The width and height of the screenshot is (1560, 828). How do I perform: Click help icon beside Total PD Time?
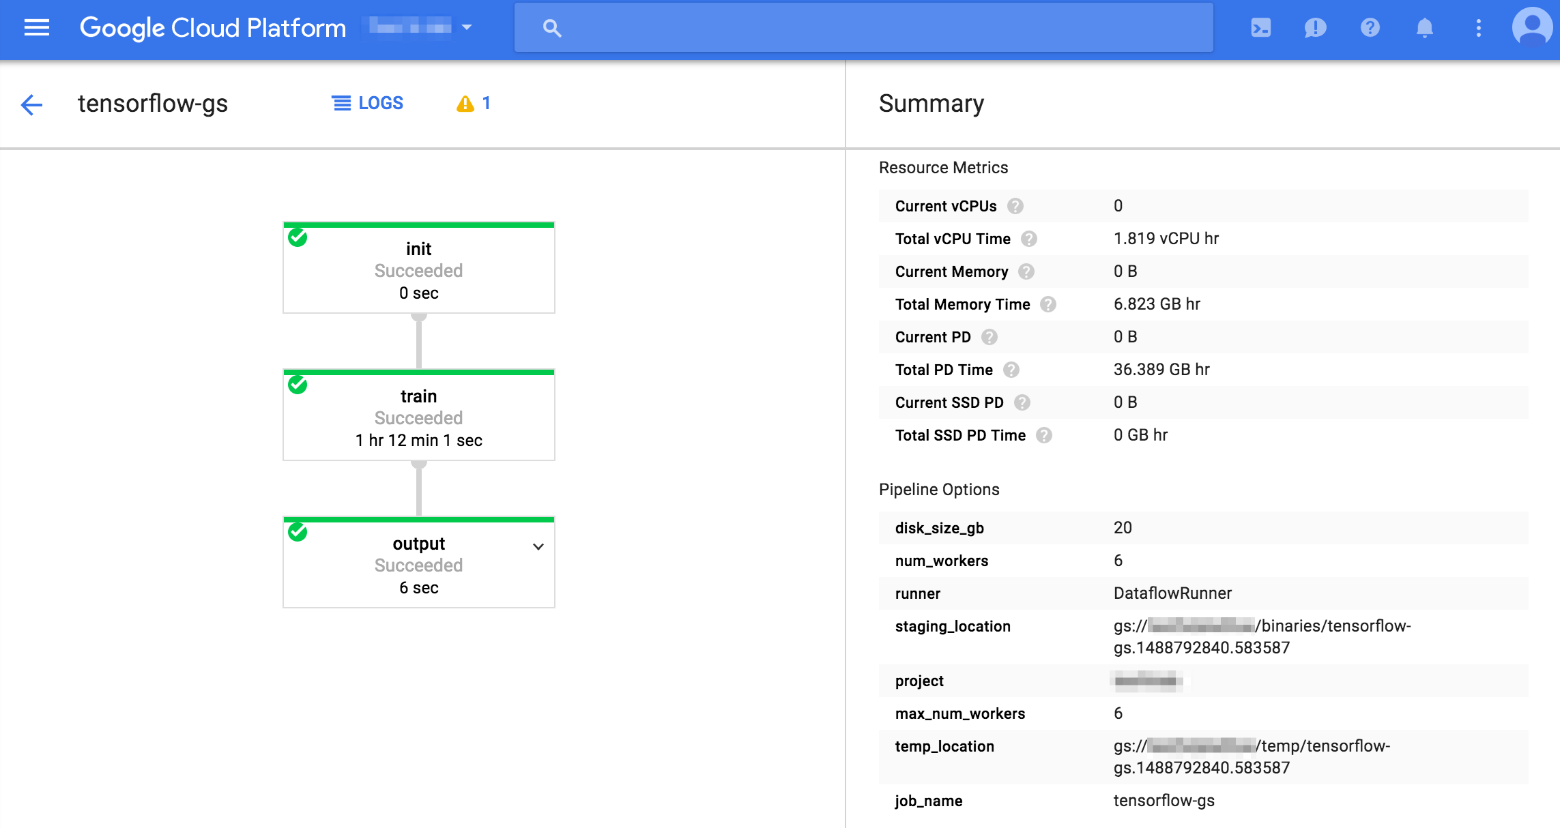click(1011, 370)
